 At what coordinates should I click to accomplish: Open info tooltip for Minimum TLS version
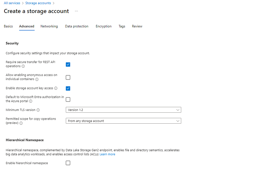click(x=38, y=110)
